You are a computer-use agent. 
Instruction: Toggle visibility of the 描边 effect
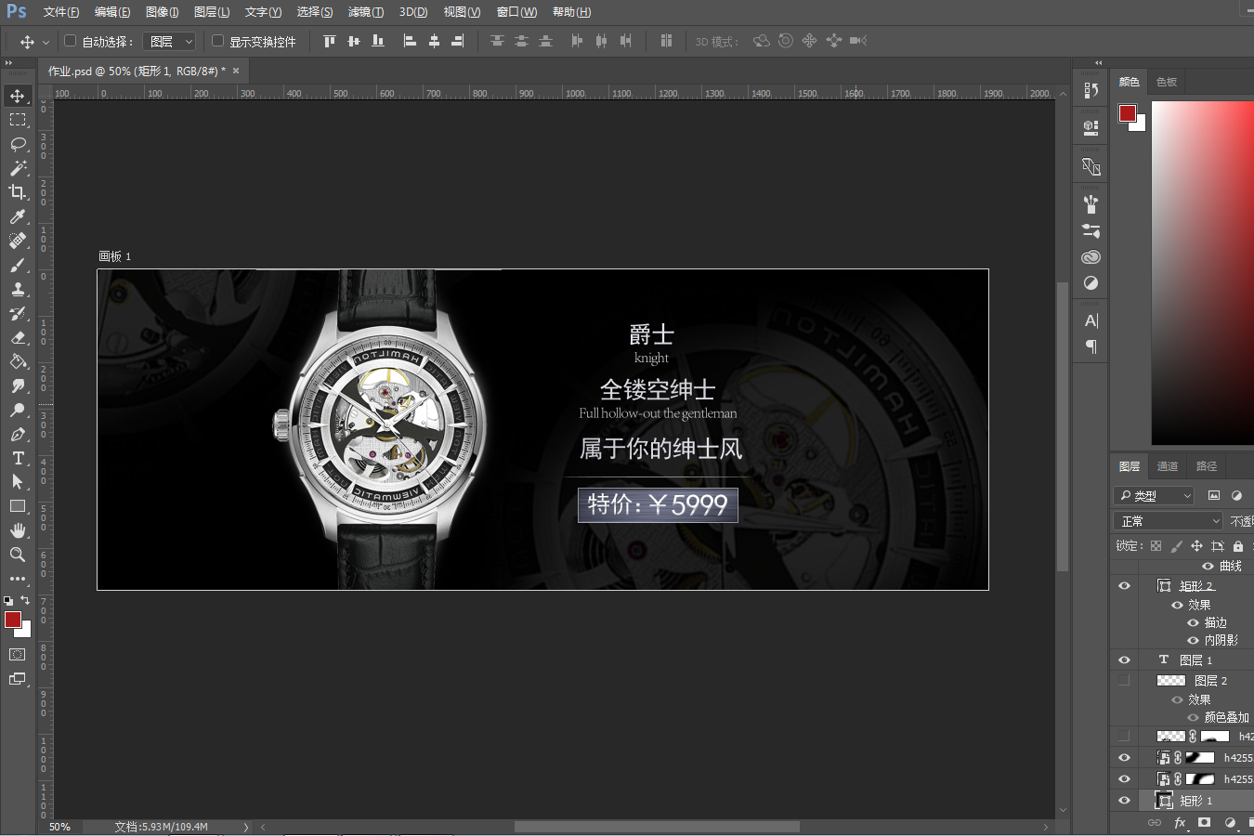click(x=1193, y=623)
